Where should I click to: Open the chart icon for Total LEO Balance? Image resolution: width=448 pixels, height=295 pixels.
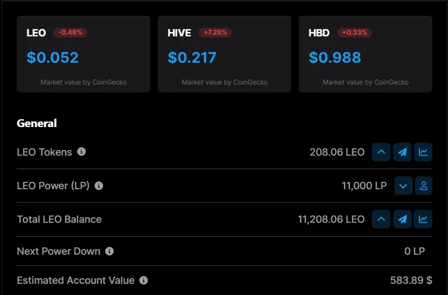[x=423, y=219]
